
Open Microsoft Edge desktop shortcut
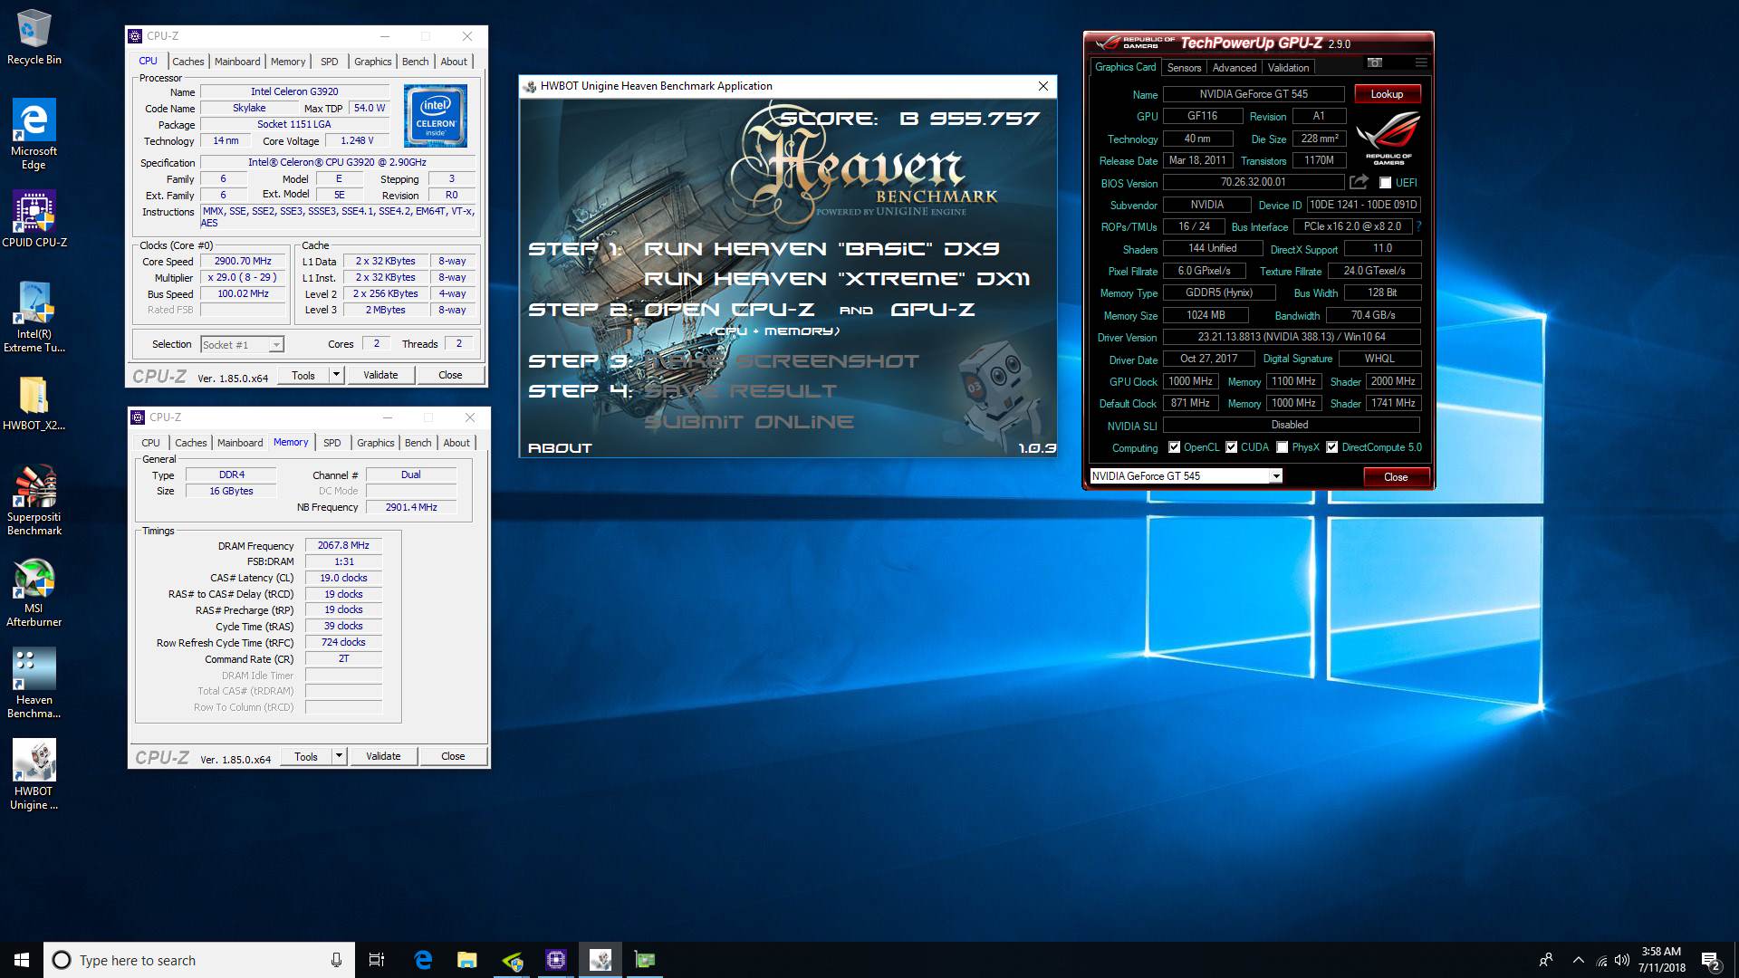tap(34, 134)
